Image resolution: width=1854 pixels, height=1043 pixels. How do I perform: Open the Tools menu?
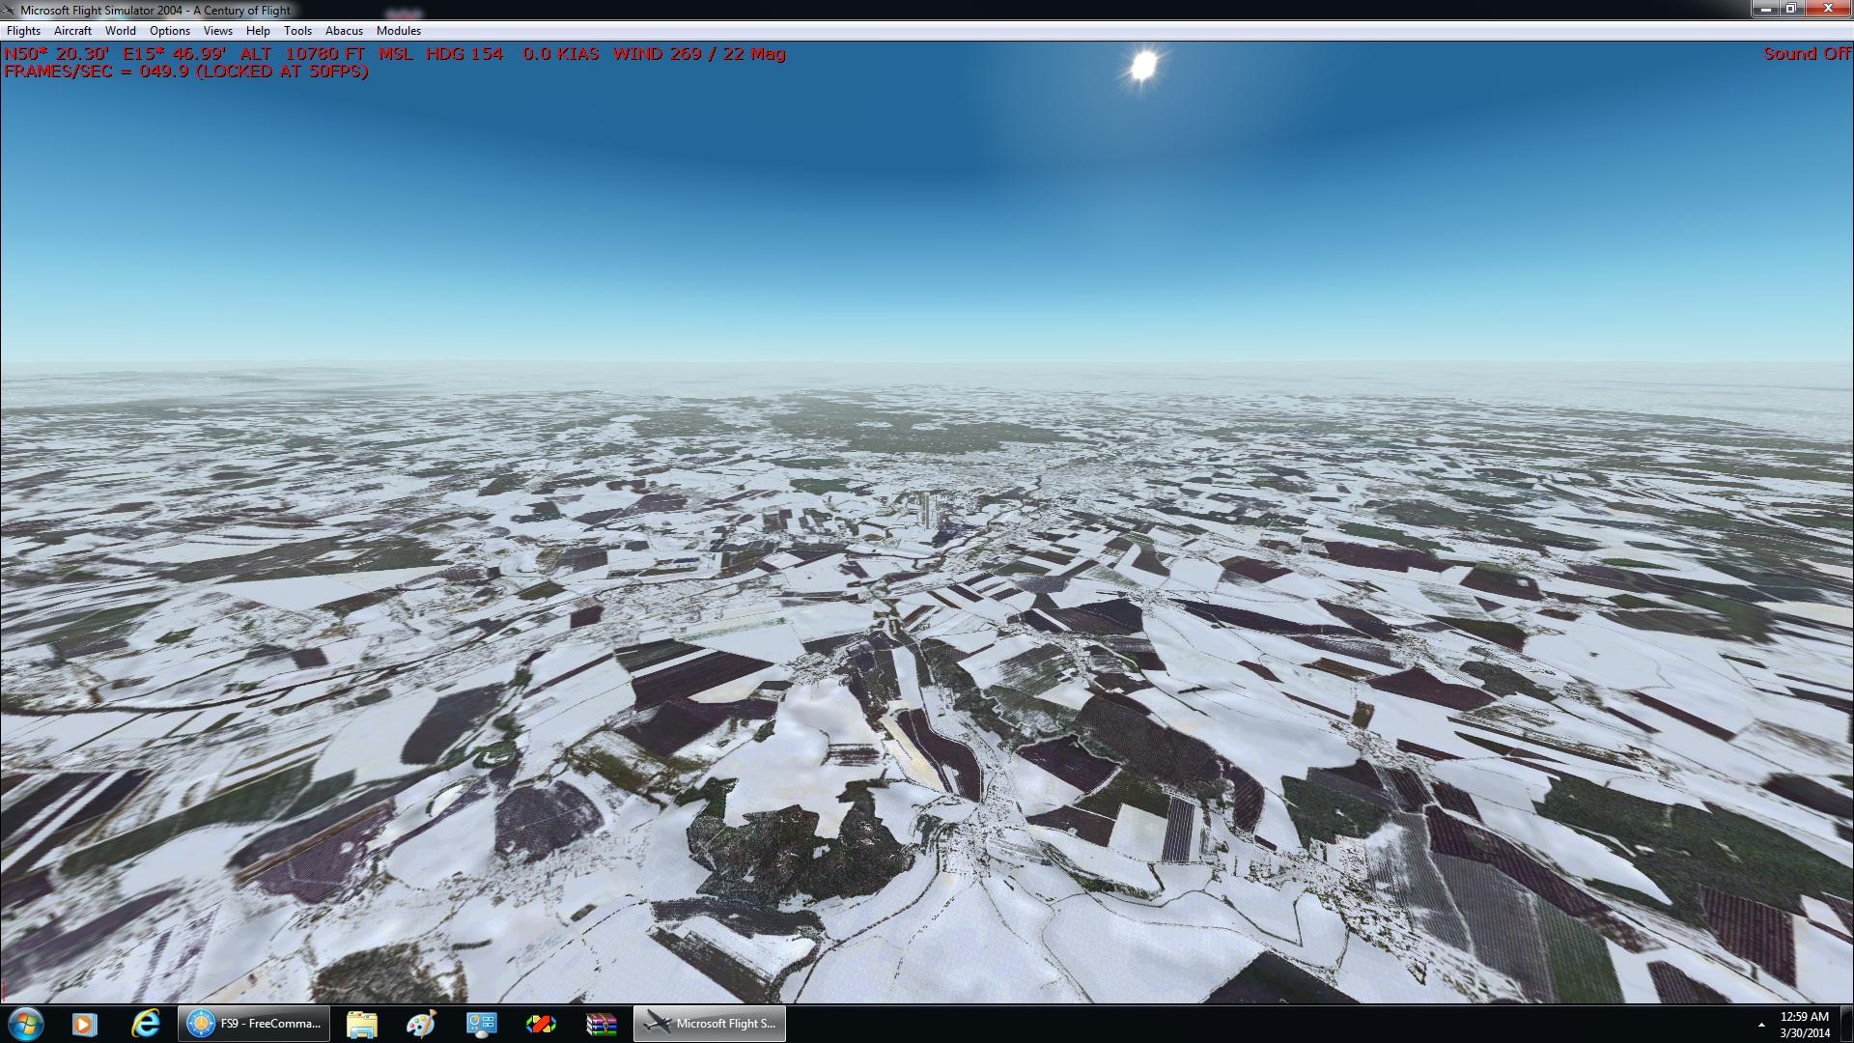pyautogui.click(x=297, y=31)
